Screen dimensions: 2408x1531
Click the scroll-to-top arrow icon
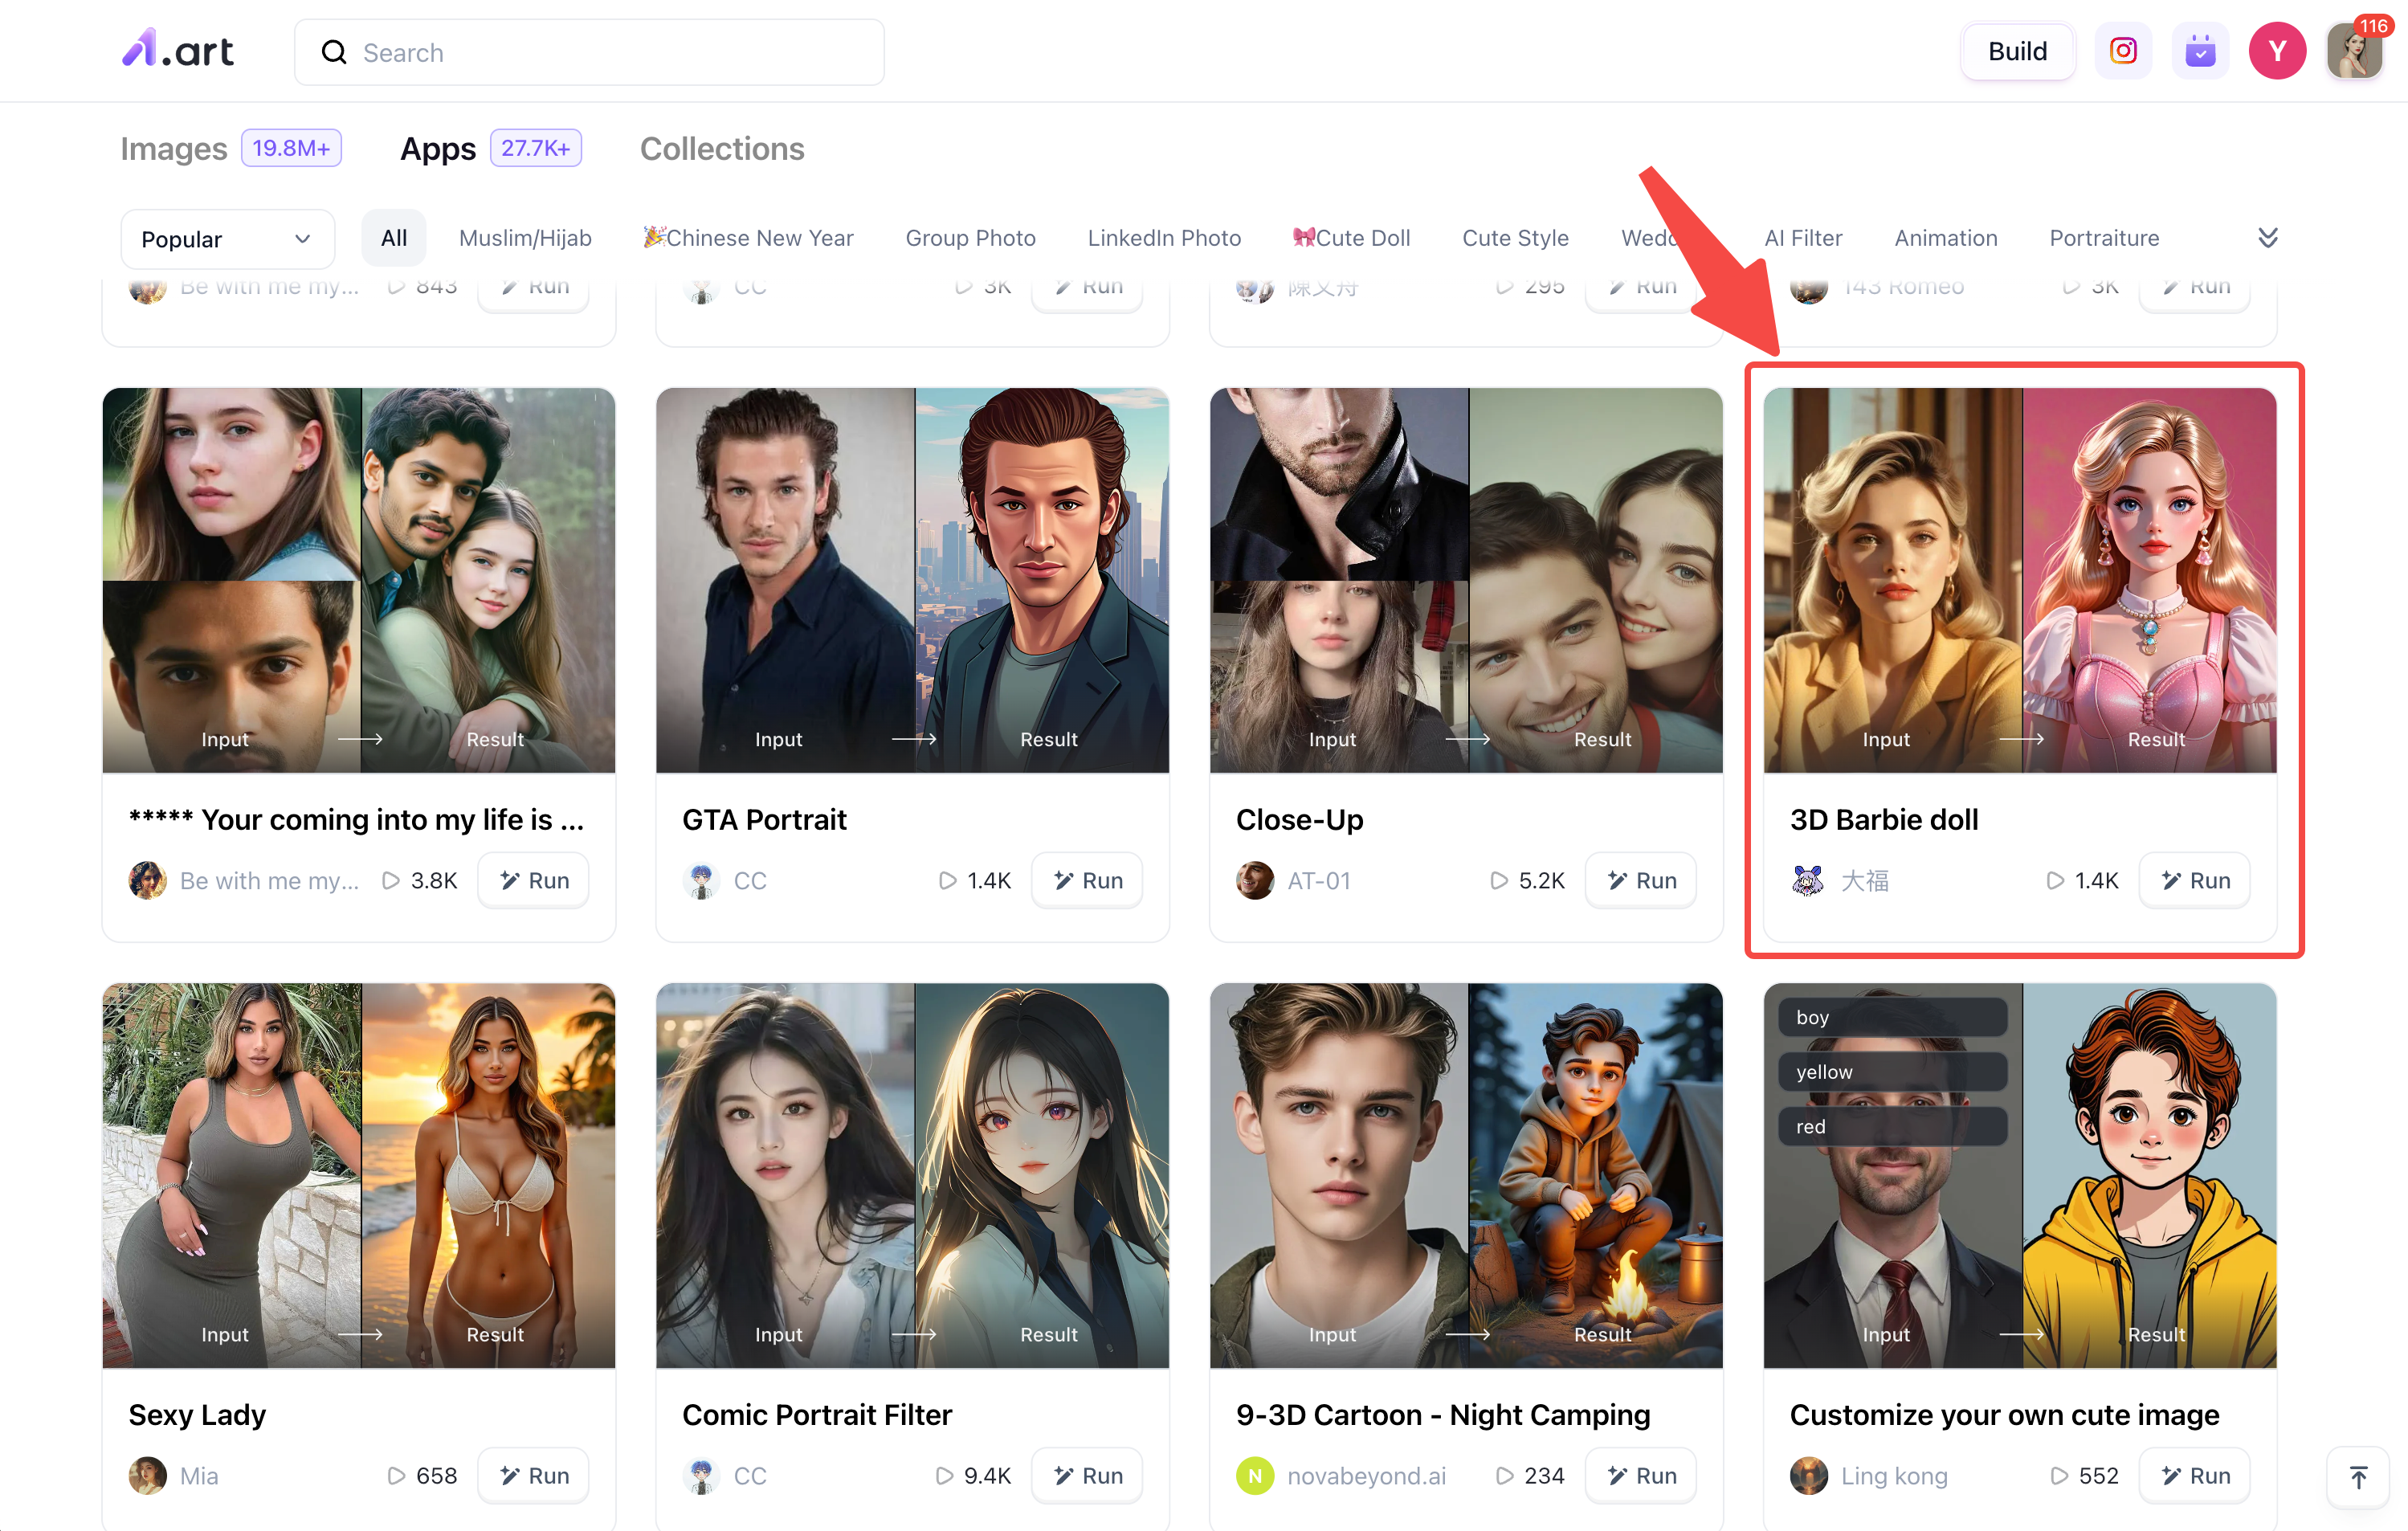[x=2357, y=1476]
